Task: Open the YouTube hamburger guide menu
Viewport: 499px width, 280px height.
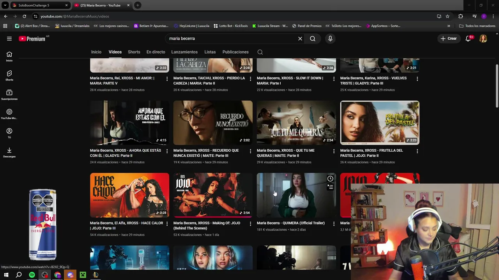Action: pos(9,38)
